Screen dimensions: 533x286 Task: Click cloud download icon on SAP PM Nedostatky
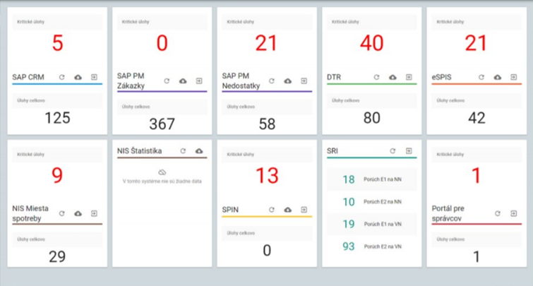coord(288,81)
